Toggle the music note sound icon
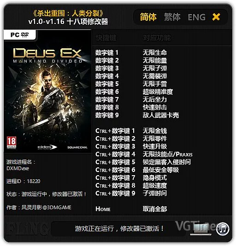This screenshot has height=246, width=236. coord(223,229)
